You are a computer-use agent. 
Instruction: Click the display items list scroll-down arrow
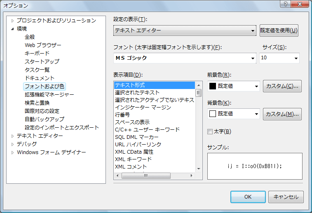click(199, 168)
